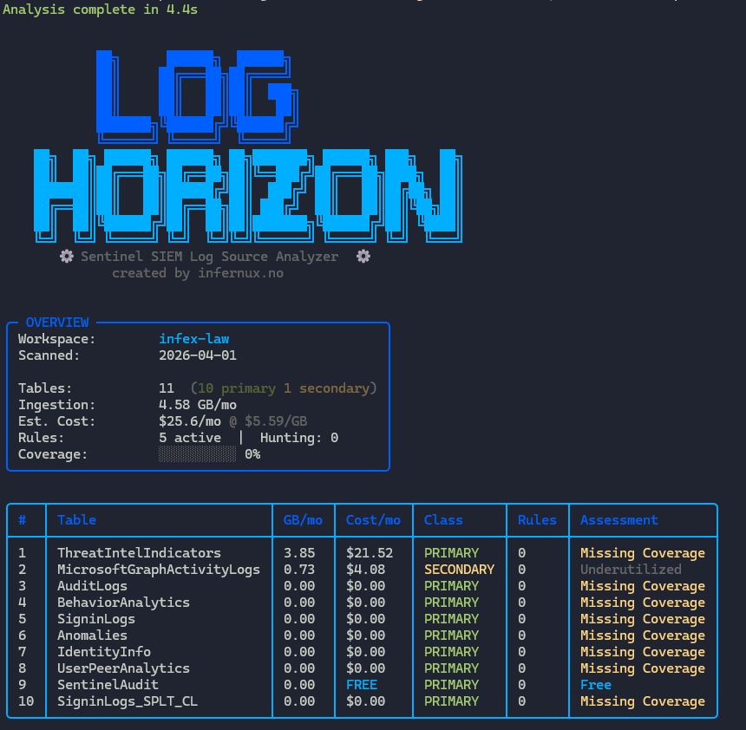Click the IdentityInfo table name
Image resolution: width=746 pixels, height=730 pixels.
coord(104,651)
